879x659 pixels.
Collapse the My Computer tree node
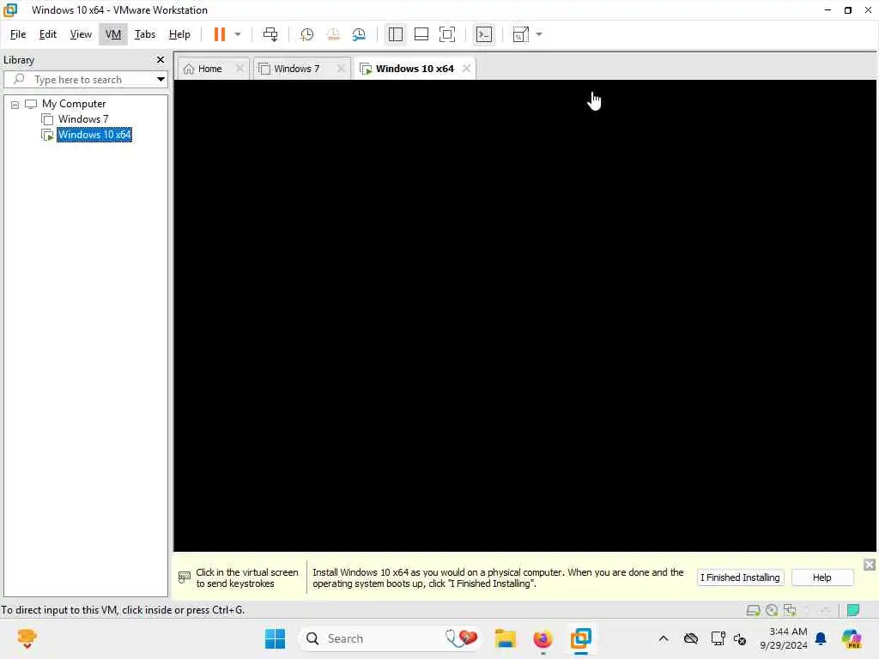(15, 104)
